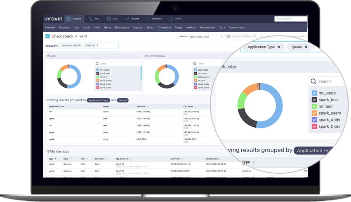Click the green segment of the magnified donut chart
Image resolution: width=351 pixels, height=202 pixels.
tap(242, 101)
